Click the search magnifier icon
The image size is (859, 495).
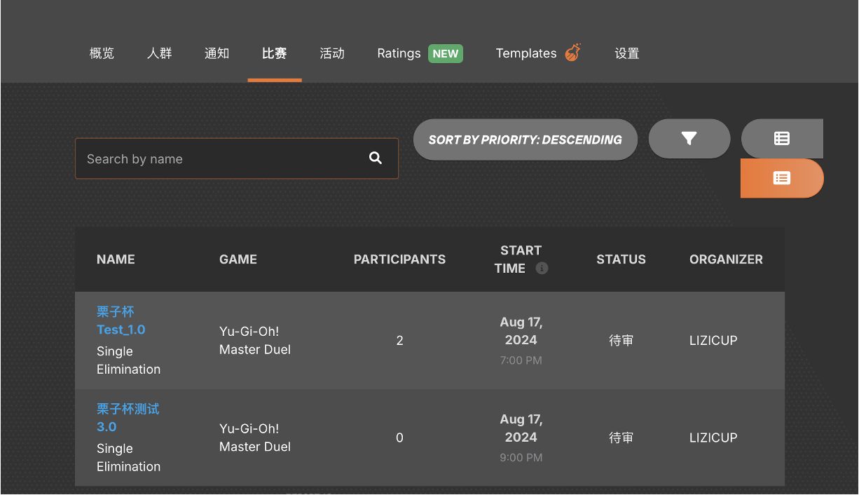pos(376,158)
